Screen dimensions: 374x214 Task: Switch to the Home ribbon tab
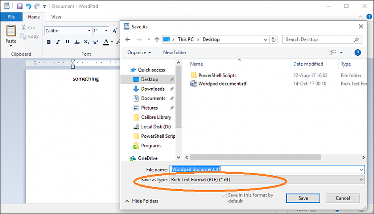[34, 17]
